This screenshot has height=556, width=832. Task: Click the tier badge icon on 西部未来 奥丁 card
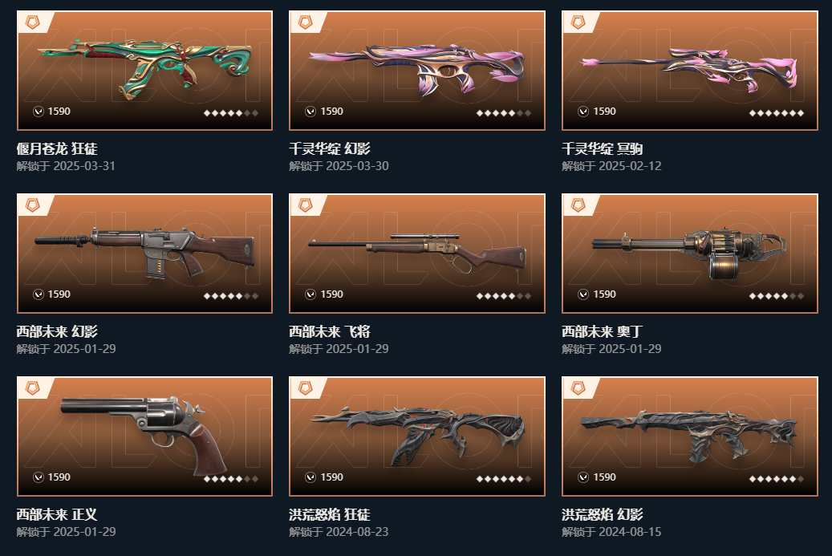(x=578, y=205)
